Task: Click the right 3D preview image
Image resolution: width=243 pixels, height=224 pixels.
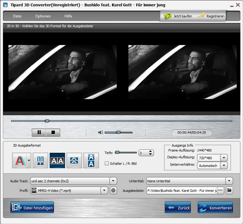Action: [x=183, y=72]
